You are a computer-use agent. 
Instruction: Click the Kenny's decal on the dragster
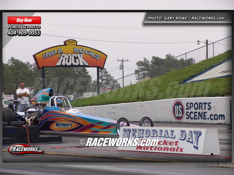(64, 125)
